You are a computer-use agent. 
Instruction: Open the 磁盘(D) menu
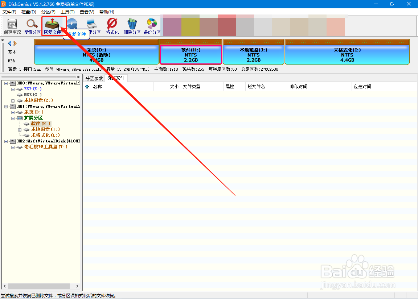29,12
